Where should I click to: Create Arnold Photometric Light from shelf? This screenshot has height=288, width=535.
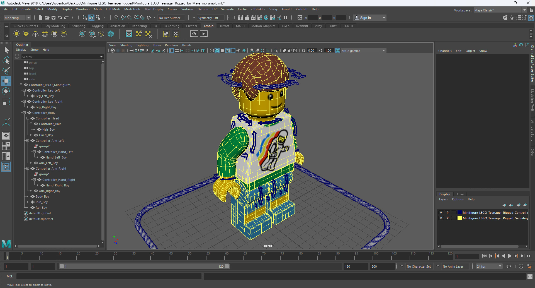click(x=35, y=34)
